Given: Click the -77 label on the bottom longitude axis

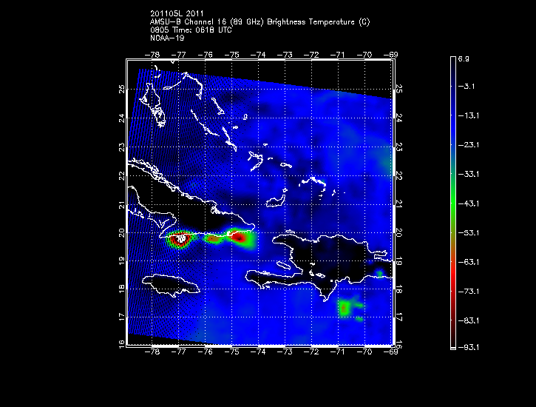Looking at the screenshot, I should pyautogui.click(x=178, y=351).
